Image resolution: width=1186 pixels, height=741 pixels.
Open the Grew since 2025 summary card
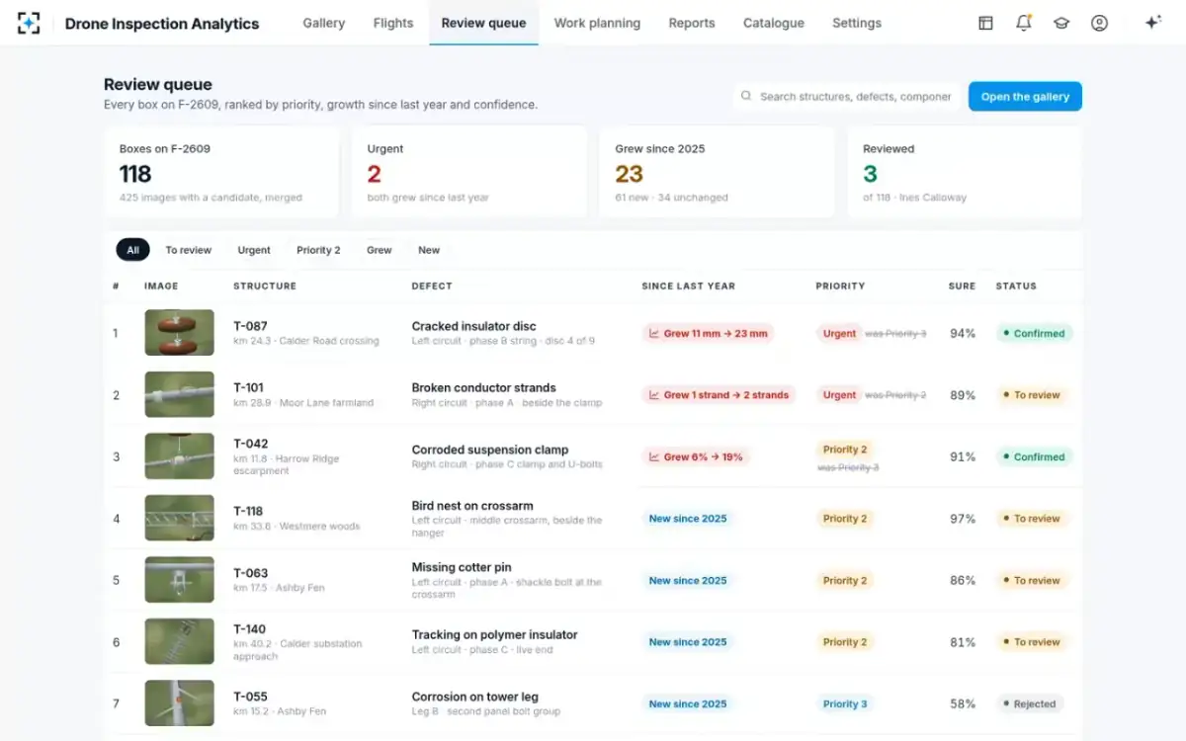pyautogui.click(x=717, y=172)
